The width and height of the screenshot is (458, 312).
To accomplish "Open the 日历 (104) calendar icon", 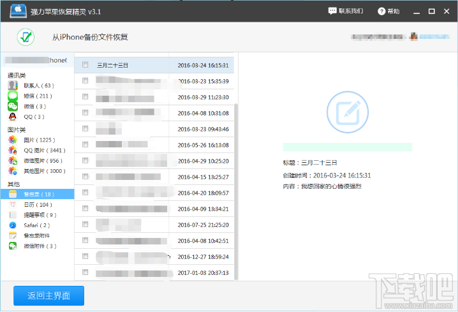I will (13, 205).
